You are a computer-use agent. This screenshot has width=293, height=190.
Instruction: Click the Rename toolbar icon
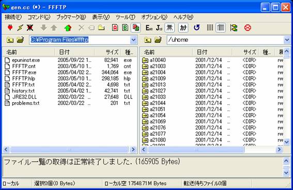pos(91,28)
